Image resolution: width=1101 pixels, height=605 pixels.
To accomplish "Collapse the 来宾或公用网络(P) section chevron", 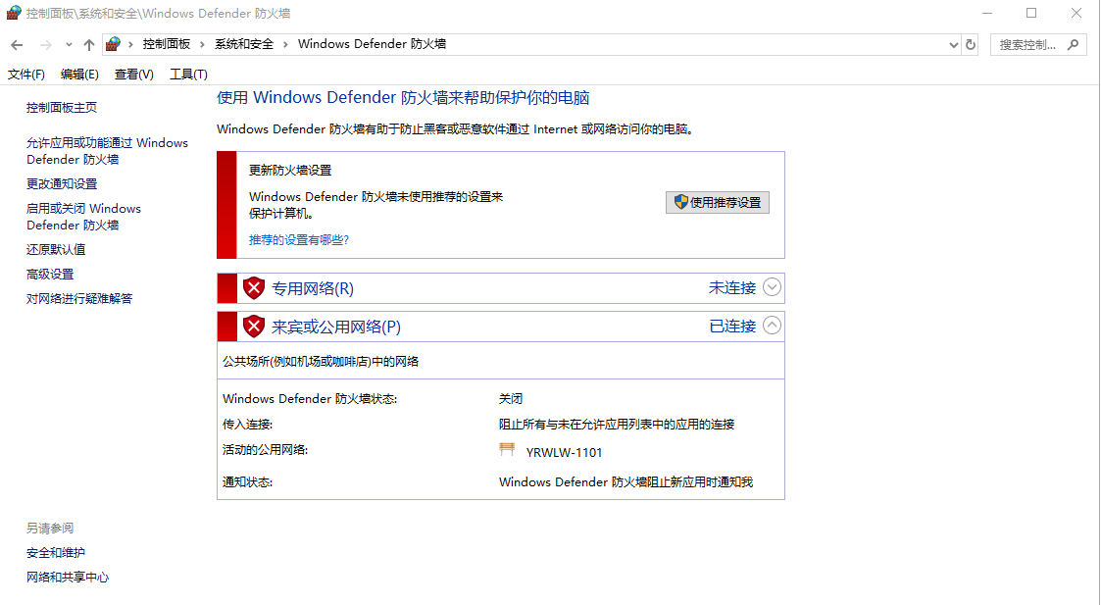I will [772, 327].
